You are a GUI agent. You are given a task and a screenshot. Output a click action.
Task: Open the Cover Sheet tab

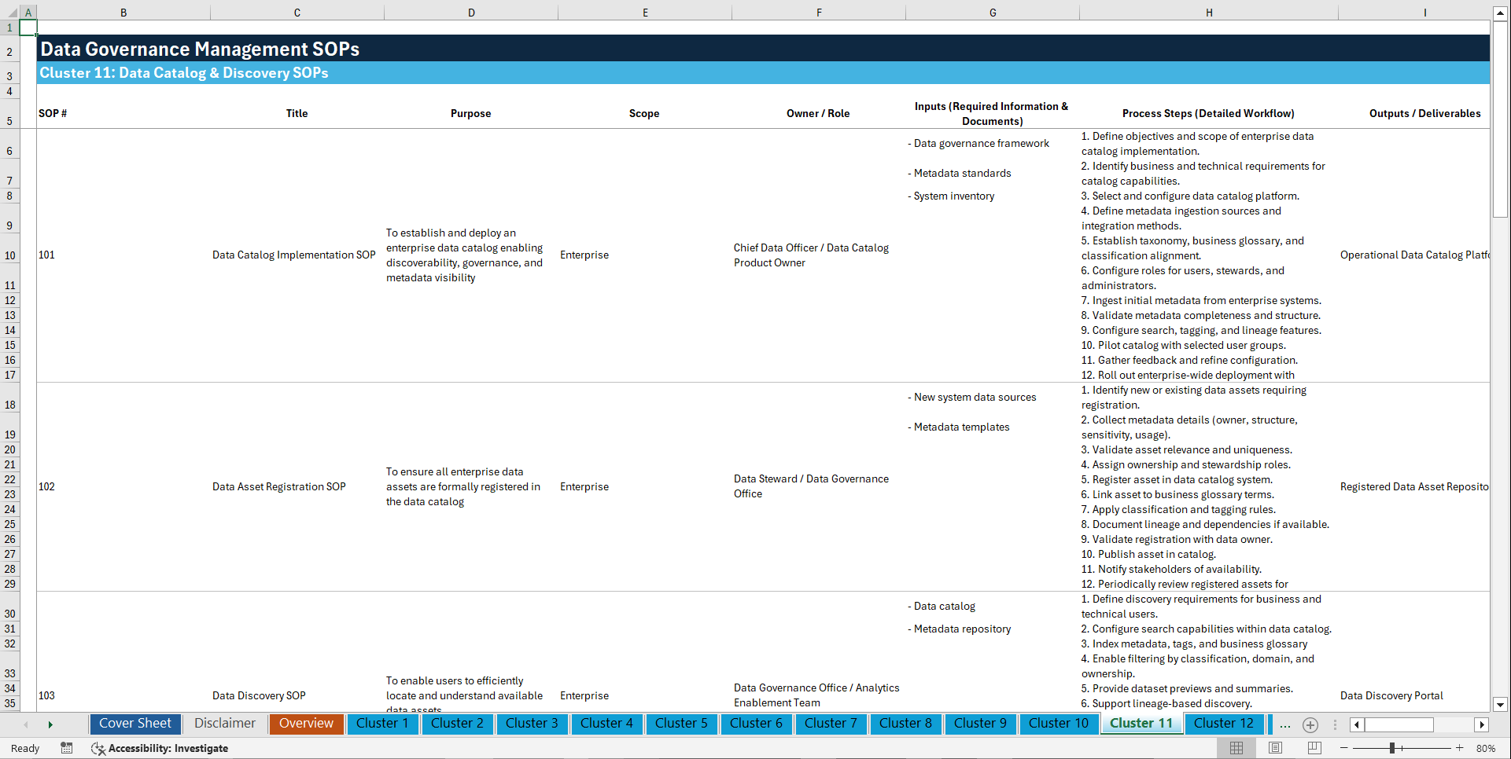pos(135,724)
